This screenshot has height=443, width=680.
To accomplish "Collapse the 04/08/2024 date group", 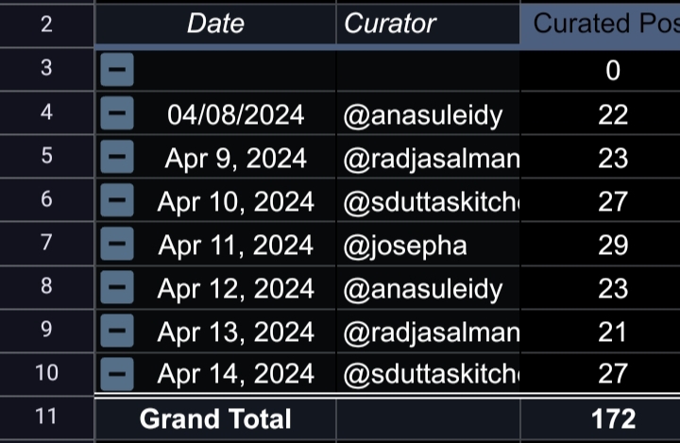I will coord(117,113).
